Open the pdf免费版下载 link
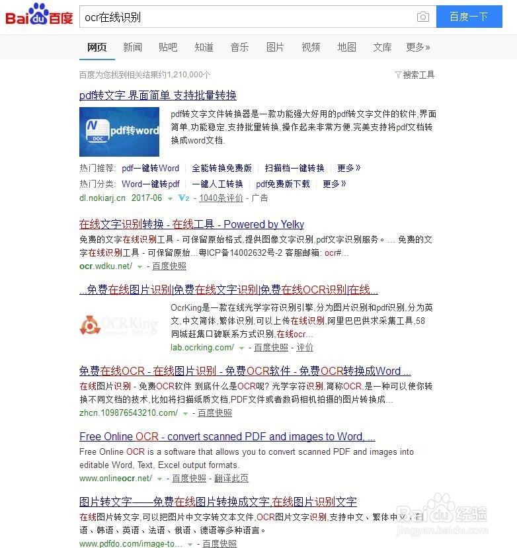This screenshot has height=548, width=517. point(283,184)
